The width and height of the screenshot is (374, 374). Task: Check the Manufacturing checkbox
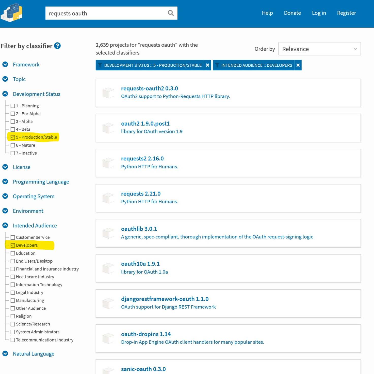pos(13,301)
